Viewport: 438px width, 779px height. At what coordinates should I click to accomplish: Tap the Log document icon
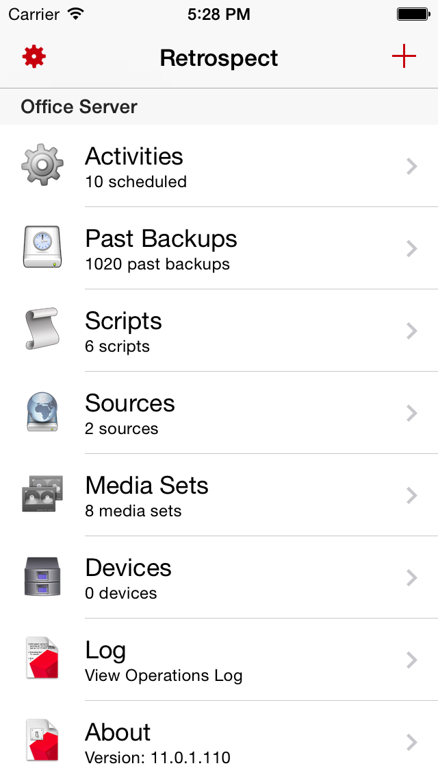click(42, 658)
